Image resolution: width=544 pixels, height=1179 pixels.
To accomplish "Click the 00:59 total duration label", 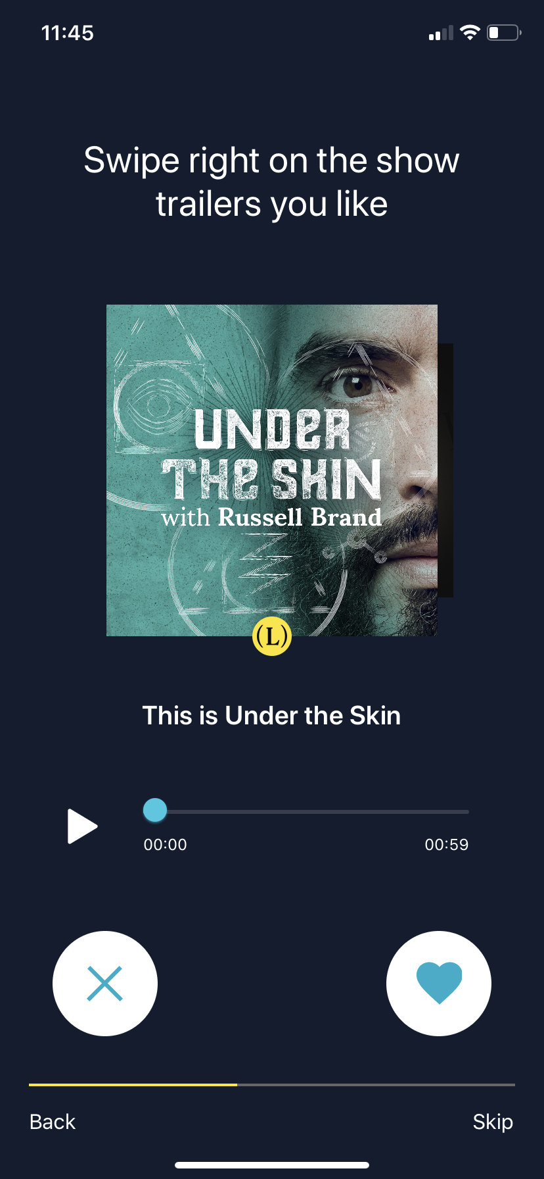I will [x=447, y=845].
